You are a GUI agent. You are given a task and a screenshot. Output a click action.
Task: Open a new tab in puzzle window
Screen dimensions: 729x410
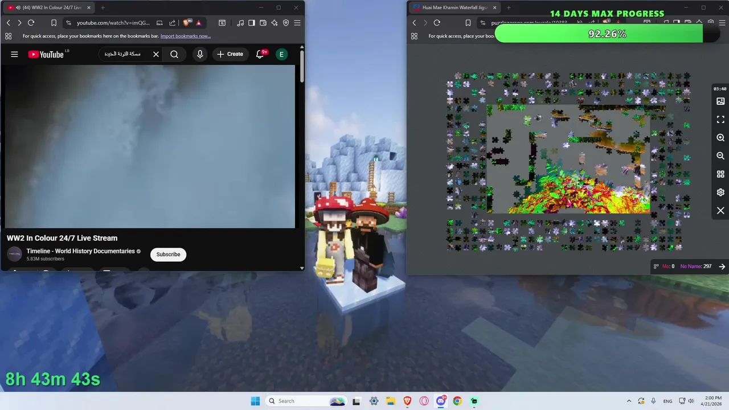point(508,7)
